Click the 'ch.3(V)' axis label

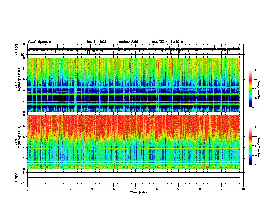(x=17, y=178)
